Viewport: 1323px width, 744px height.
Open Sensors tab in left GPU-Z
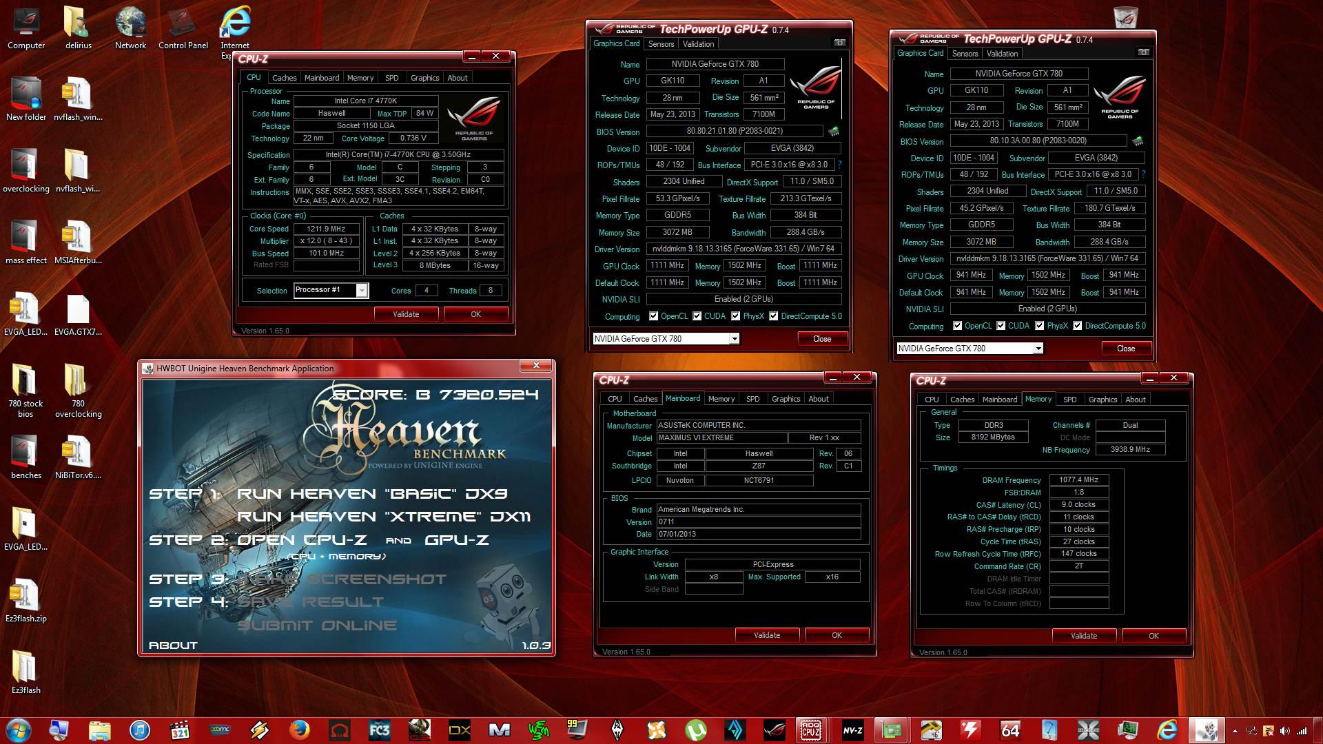pos(661,44)
